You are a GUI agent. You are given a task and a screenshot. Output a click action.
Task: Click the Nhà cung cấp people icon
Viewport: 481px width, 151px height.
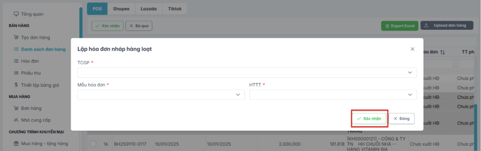(x=16, y=120)
